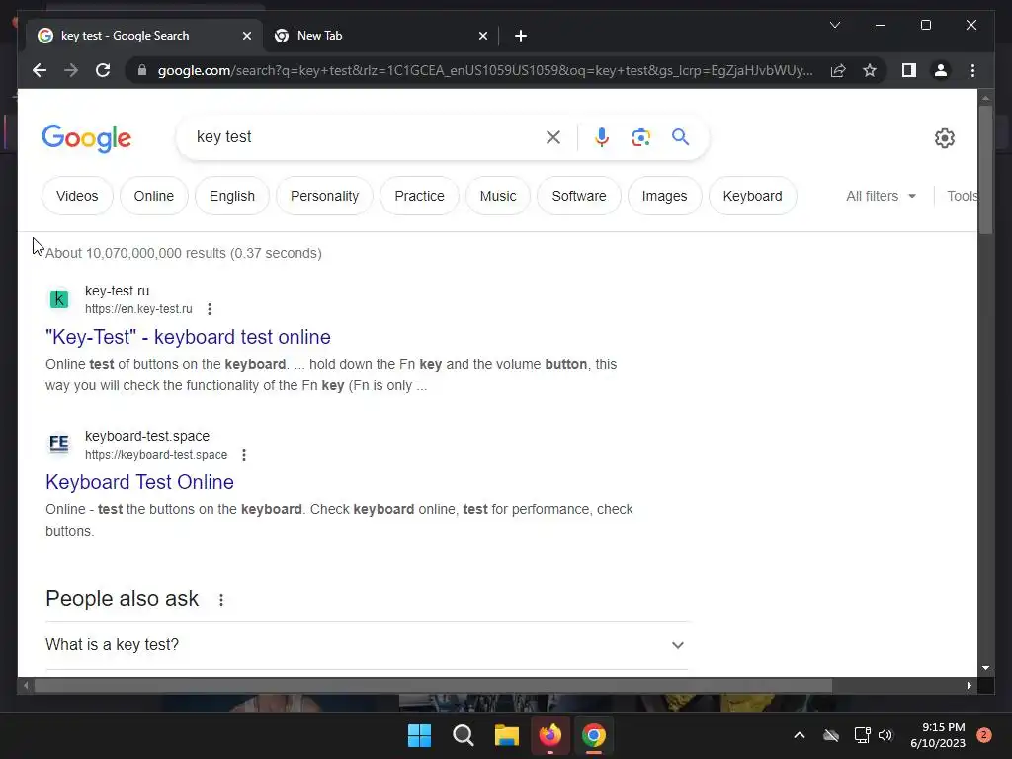
Task: Open Windows taskbar search
Action: click(463, 735)
